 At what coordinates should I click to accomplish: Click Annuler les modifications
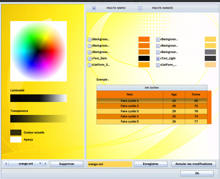coord(194,164)
